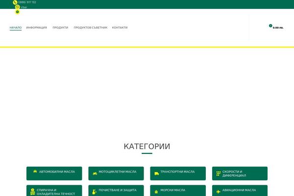Click the phone icon in top bar

15,2
